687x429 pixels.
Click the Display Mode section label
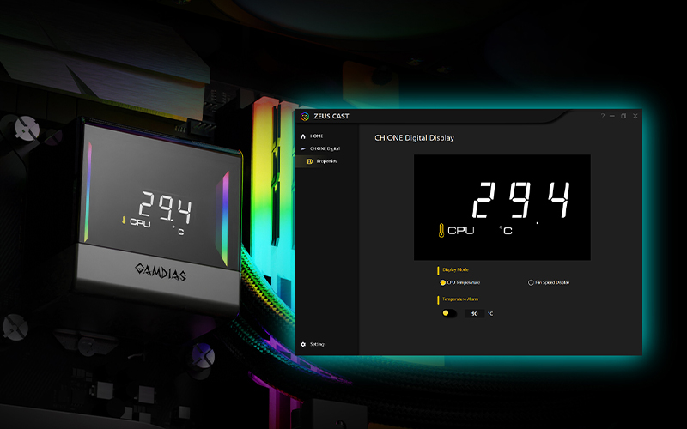click(455, 270)
